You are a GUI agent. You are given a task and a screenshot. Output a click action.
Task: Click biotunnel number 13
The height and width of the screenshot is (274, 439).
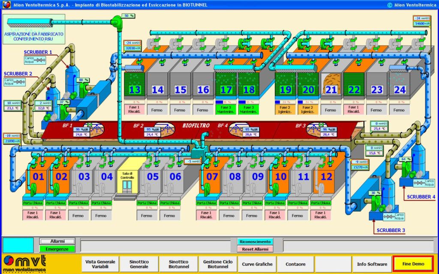[x=135, y=90]
